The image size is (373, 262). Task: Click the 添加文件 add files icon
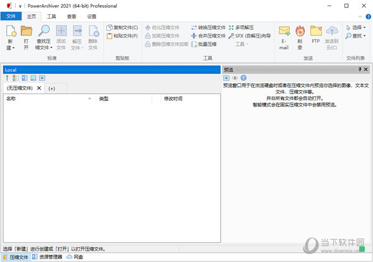(61, 31)
